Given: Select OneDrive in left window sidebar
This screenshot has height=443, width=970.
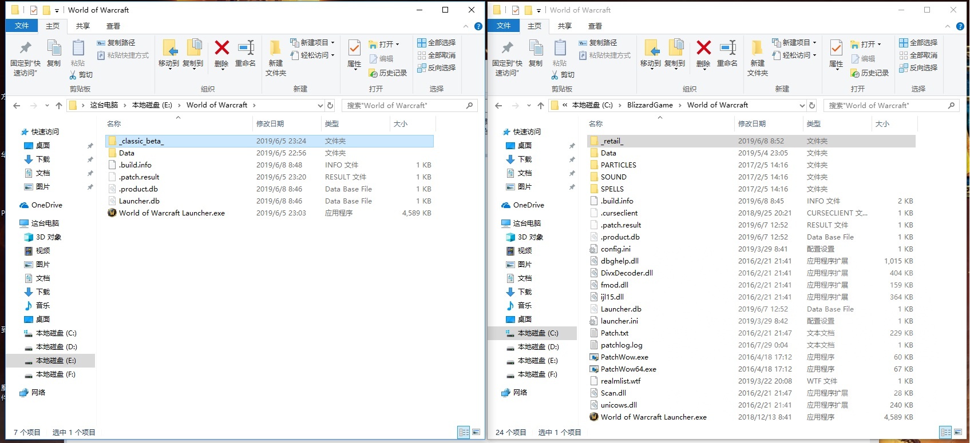Looking at the screenshot, I should click(47, 205).
